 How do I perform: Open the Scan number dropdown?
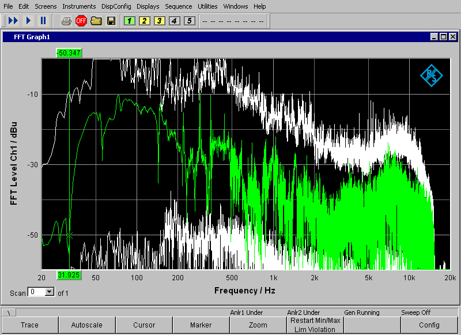[x=50, y=292]
